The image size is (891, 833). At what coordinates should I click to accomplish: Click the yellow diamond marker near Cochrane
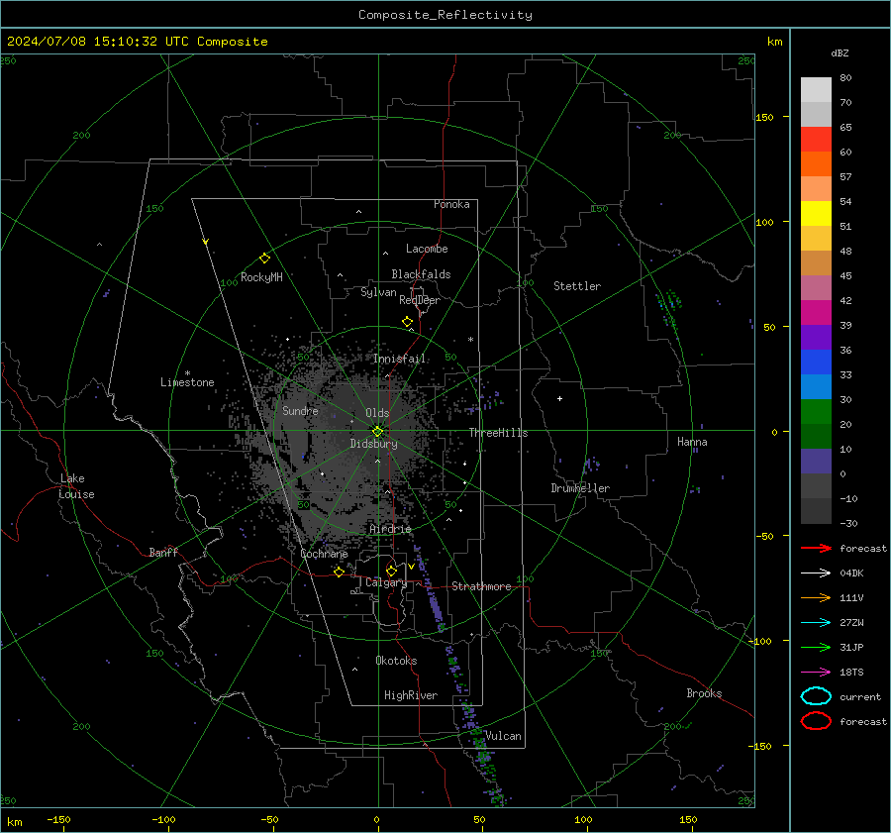[340, 573]
